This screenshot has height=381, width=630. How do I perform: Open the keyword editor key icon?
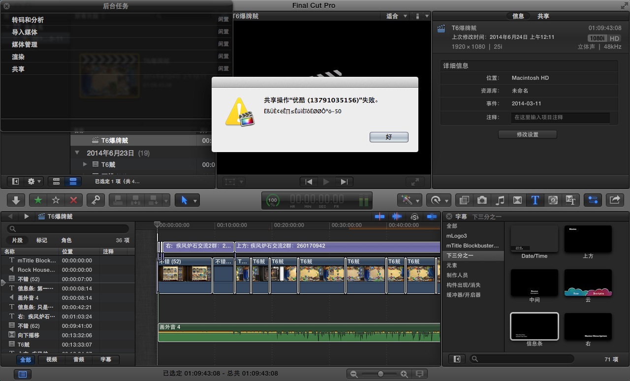click(x=95, y=200)
